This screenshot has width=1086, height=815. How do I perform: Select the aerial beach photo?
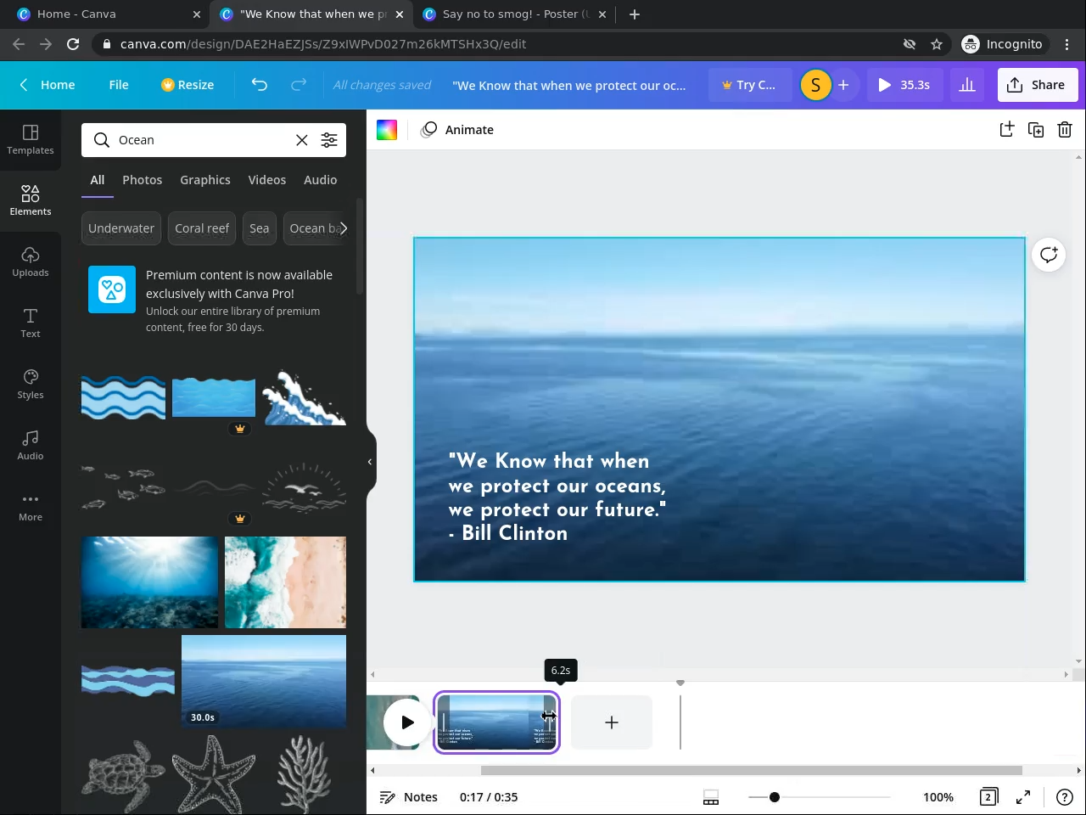pos(285,582)
